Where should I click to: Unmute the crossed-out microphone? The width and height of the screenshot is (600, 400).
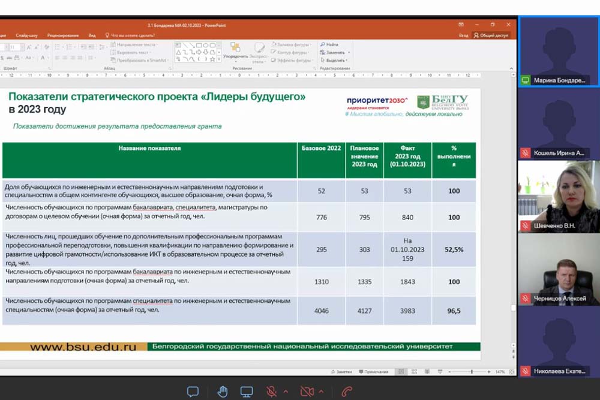[x=272, y=392]
